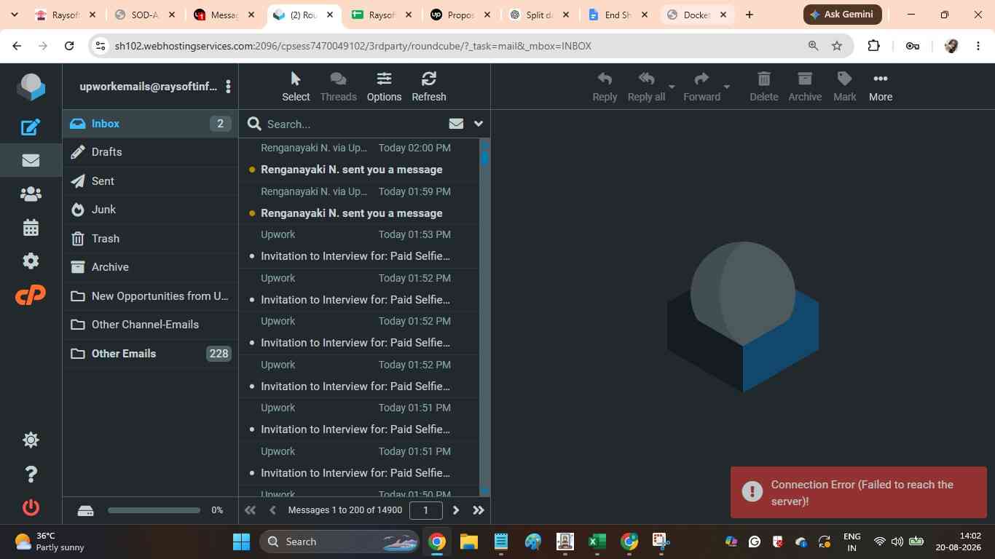Expand search options chevron

tap(479, 124)
